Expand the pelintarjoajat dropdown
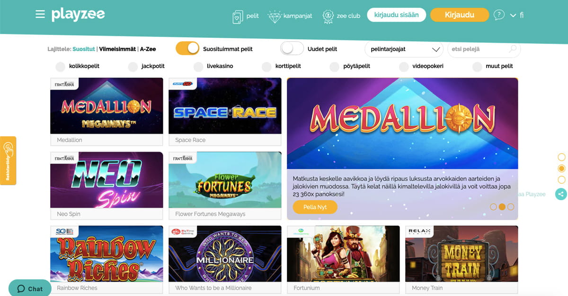 (x=404, y=49)
